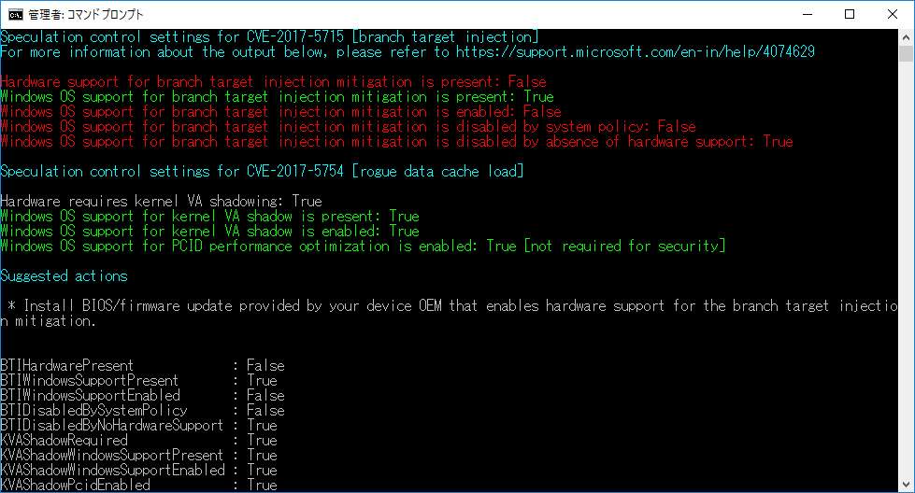This screenshot has width=915, height=493.
Task: Click the "Install BIOS/firmware update" suggestion line
Action: pos(449,306)
